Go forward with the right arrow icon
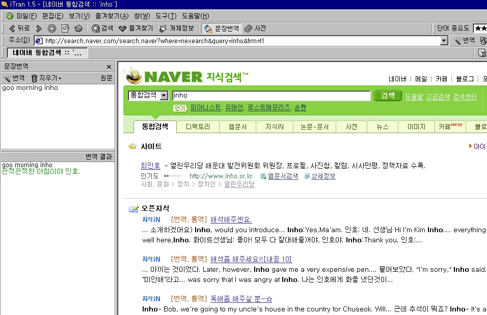 pyautogui.click(x=39, y=28)
